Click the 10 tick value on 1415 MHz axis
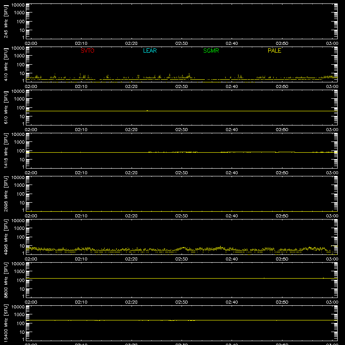345x345 pixels. 22,160
